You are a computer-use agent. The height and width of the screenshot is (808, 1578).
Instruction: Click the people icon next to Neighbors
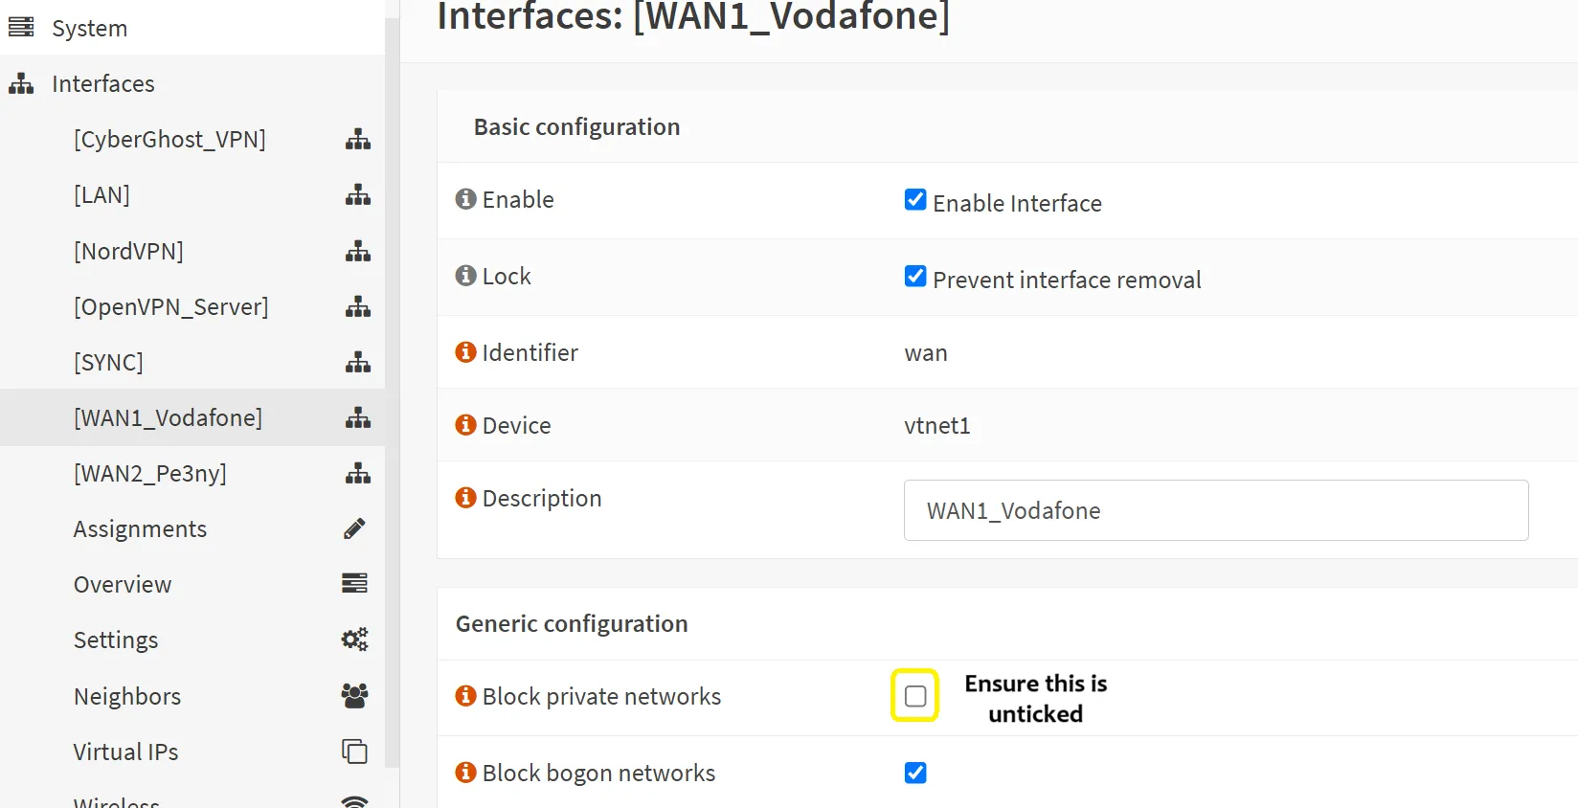coord(354,696)
